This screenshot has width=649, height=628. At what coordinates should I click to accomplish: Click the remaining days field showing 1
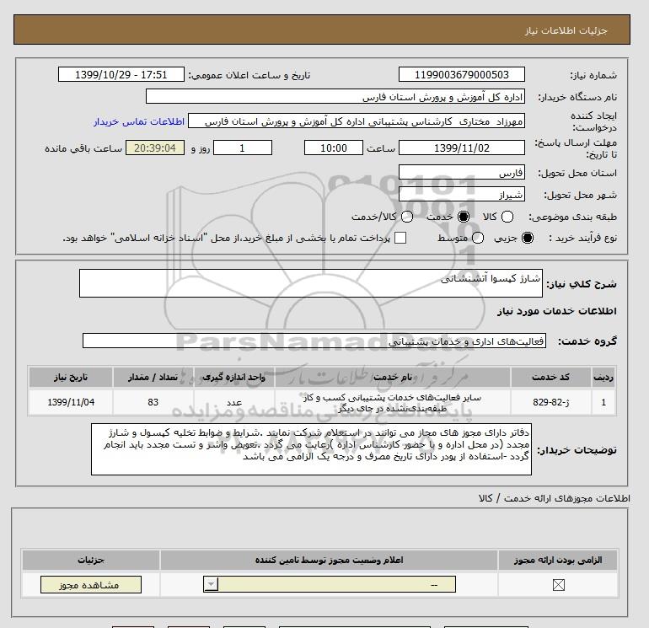pos(243,148)
